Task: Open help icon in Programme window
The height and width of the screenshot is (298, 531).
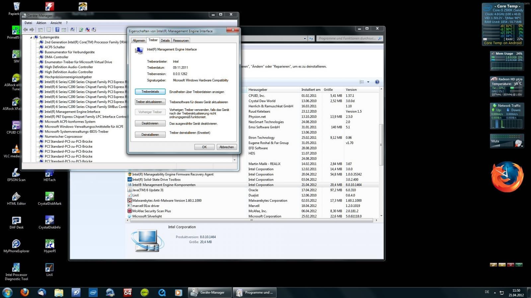Action: tap(377, 82)
